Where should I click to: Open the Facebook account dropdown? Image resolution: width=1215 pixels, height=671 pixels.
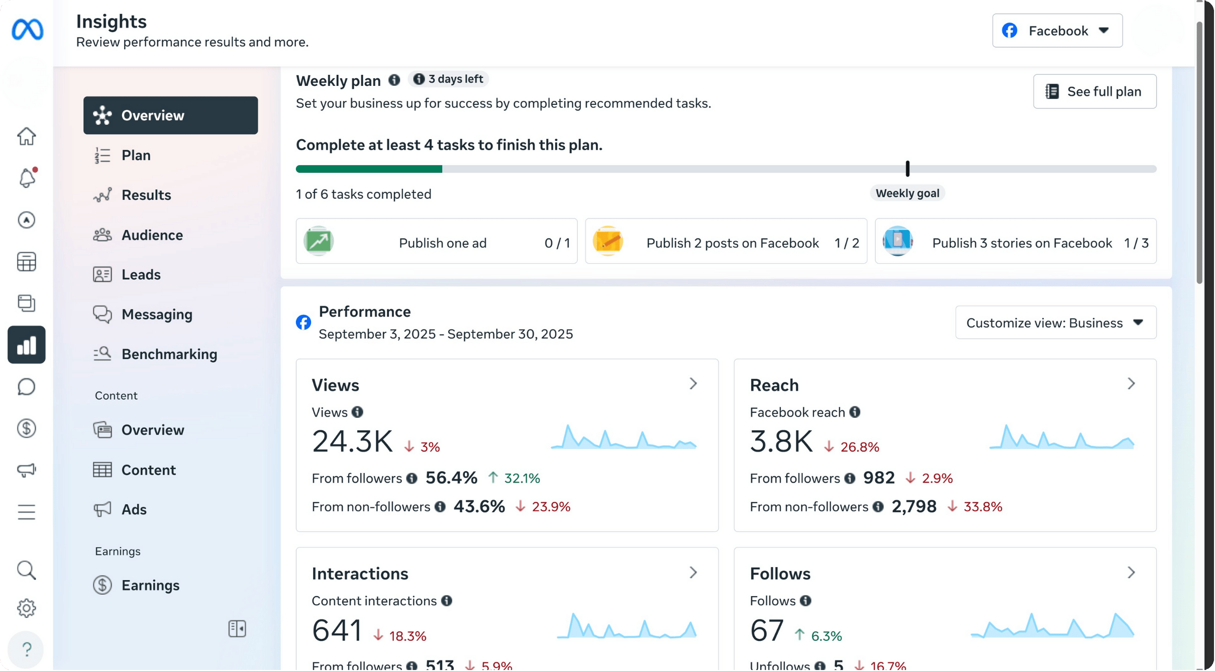tap(1057, 31)
